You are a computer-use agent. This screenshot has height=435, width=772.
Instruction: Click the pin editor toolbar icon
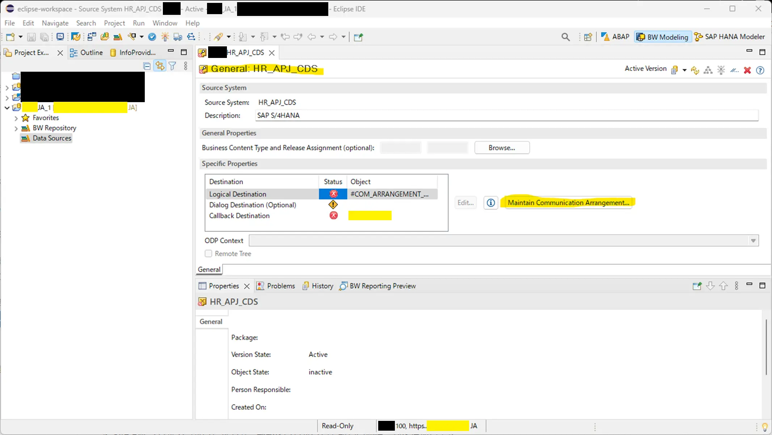[x=358, y=37]
